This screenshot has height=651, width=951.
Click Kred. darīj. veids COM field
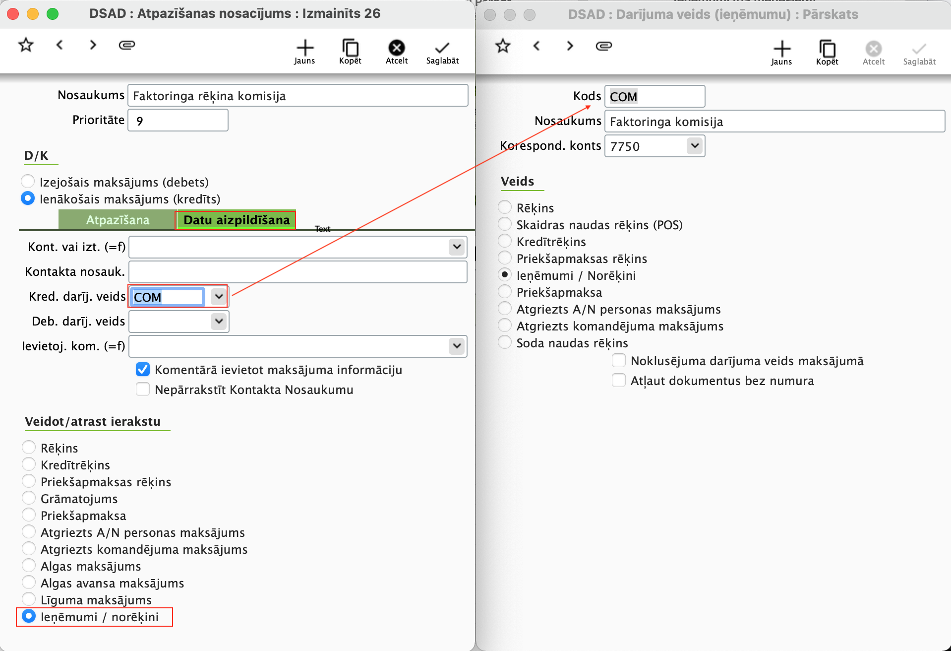coord(168,297)
